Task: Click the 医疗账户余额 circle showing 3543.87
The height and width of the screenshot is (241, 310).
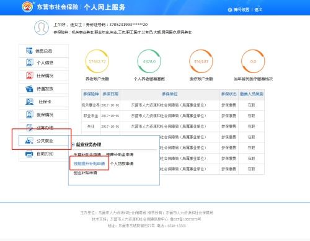Action: tap(201, 61)
